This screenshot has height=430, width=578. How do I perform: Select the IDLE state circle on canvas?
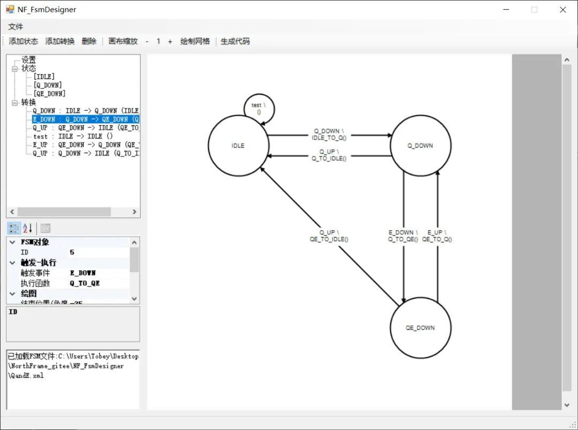pyautogui.click(x=238, y=146)
